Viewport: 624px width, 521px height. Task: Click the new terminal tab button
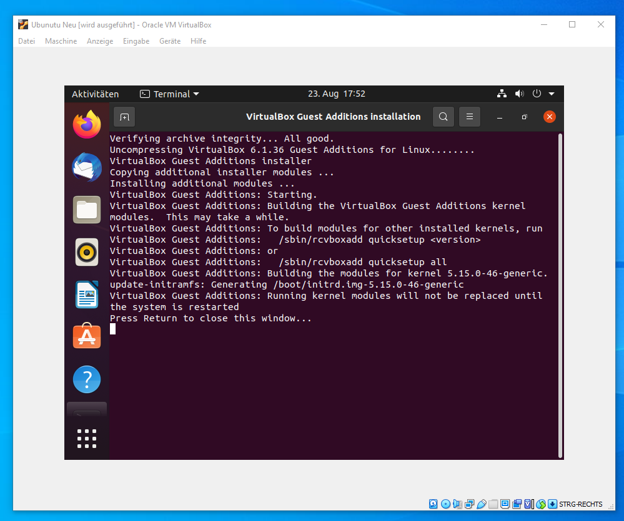click(x=124, y=117)
